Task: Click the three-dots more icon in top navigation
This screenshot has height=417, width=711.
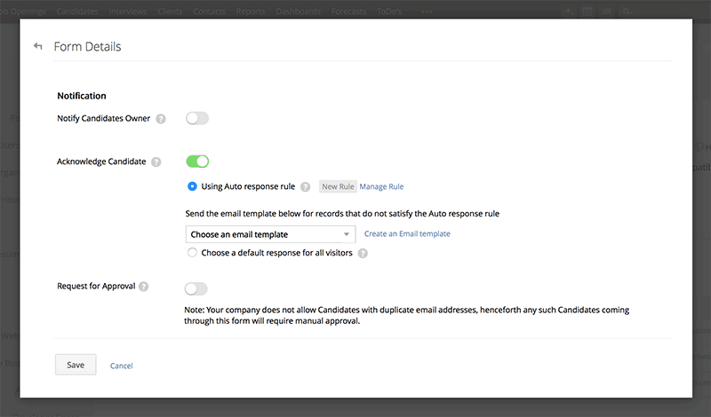Action: coord(427,12)
